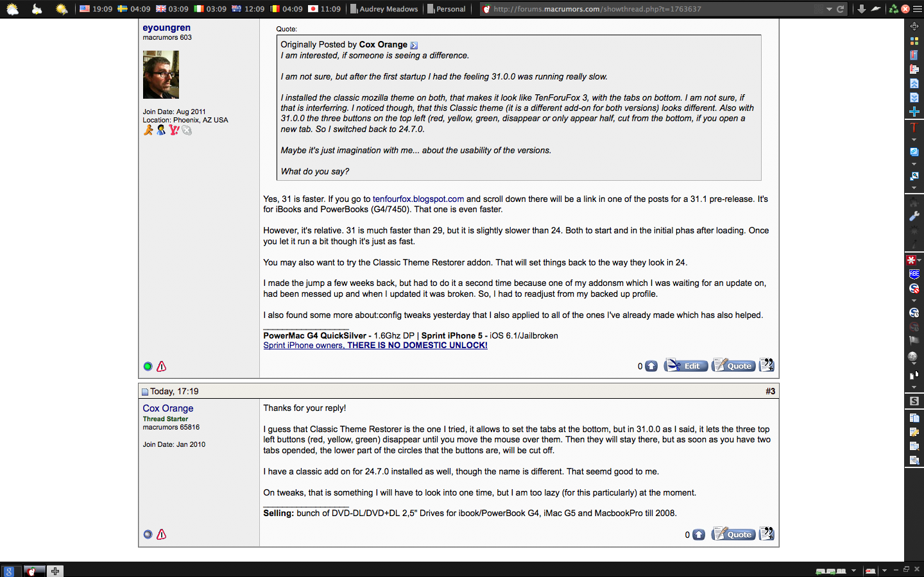The height and width of the screenshot is (577, 924).
Task: Expand the dropdown arrow under red T icon
Action: [914, 139]
